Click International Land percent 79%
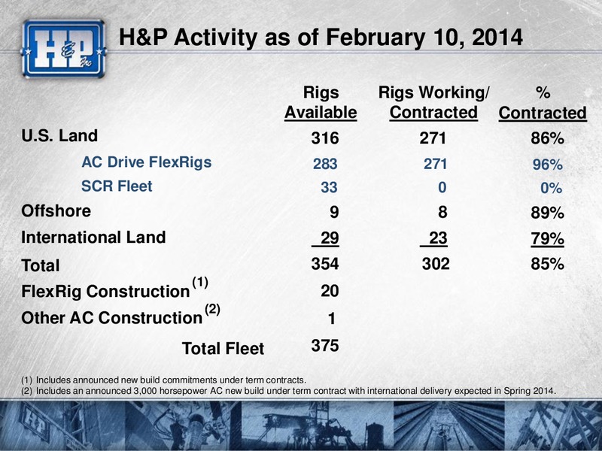The width and height of the screenshot is (602, 451). click(547, 239)
